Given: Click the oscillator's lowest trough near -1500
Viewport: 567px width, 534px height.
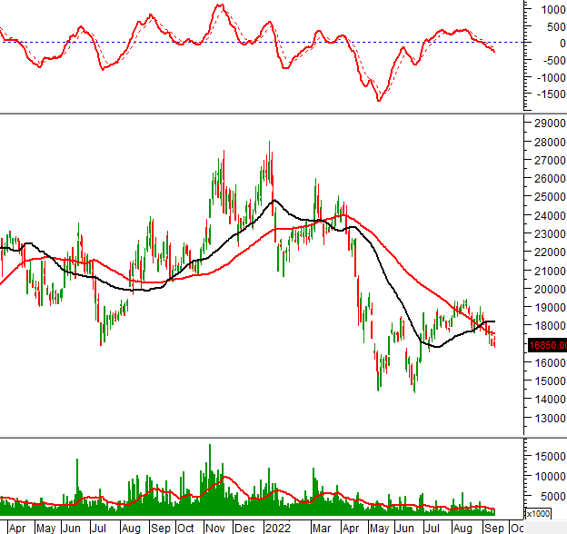Looking at the screenshot, I should point(379,99).
